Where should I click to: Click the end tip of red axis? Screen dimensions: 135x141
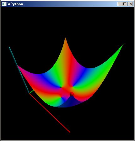pyautogui.click(x=70, y=132)
